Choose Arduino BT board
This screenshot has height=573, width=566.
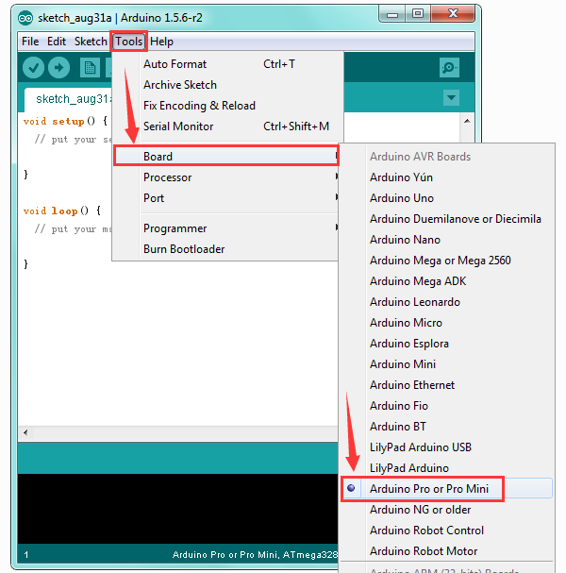click(x=446, y=427)
